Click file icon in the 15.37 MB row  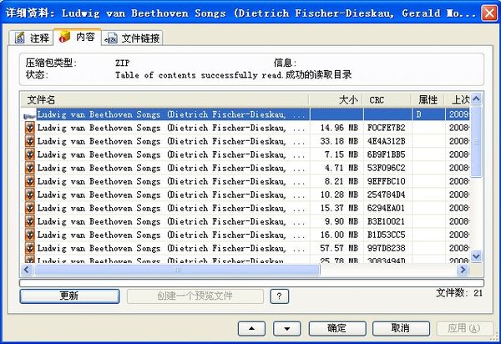click(30, 208)
